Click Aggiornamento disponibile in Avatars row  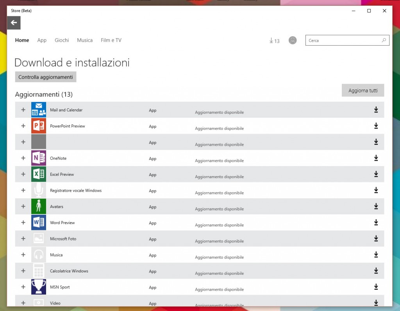220,209
